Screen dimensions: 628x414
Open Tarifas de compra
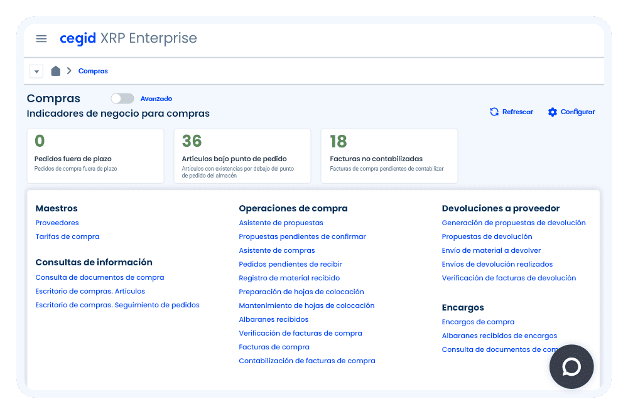click(x=67, y=236)
